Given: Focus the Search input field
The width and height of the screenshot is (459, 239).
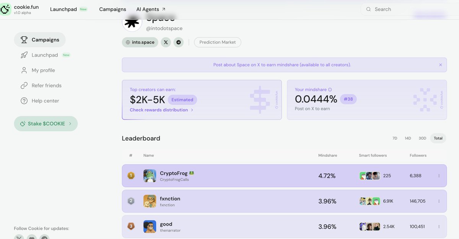Looking at the screenshot, I should 409,9.
